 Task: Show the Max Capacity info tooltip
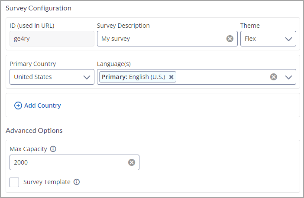pyautogui.click(x=53, y=149)
